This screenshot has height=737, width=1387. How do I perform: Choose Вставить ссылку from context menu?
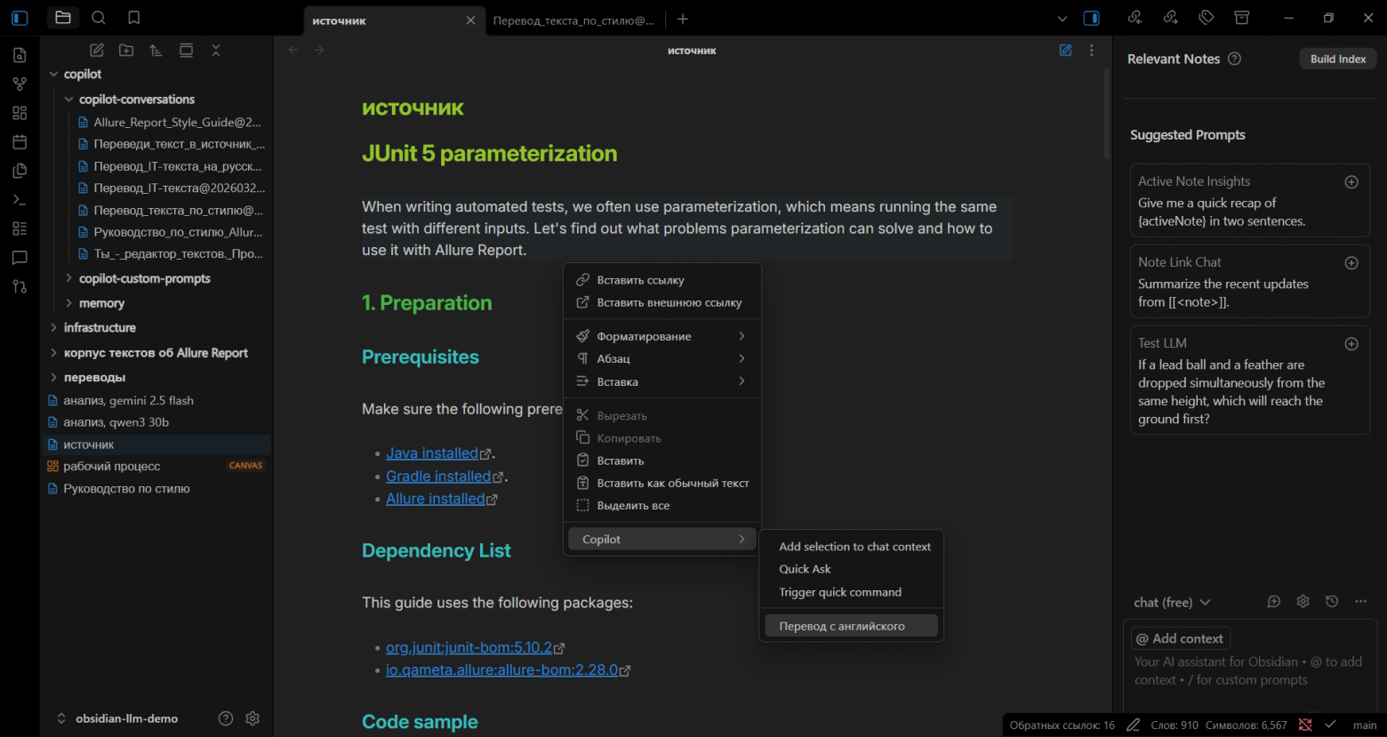point(661,280)
